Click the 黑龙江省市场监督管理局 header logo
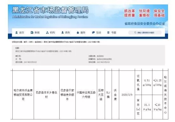Screen dimensions: 175x122 (x=50, y=12)
